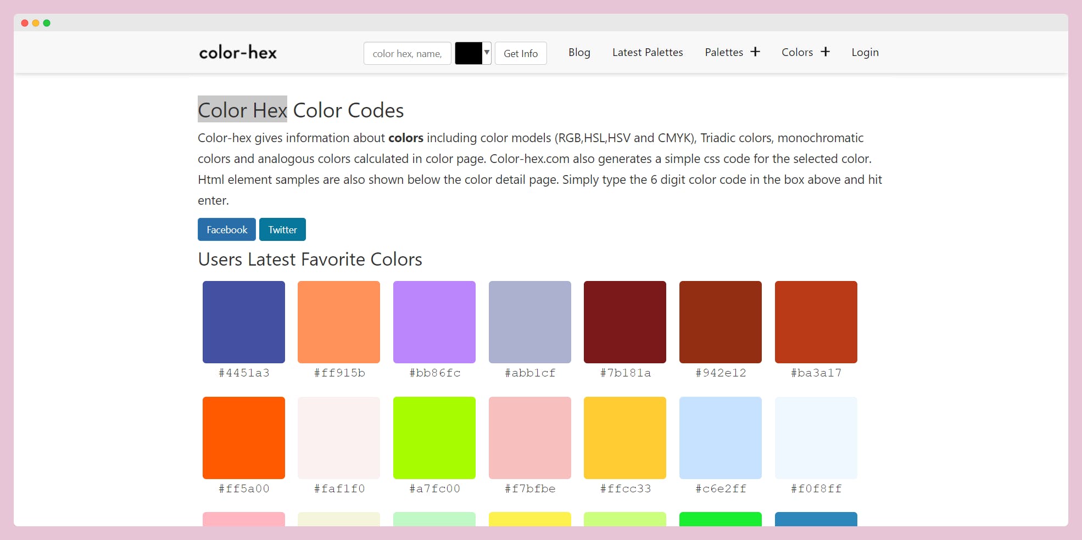Select the #f7bfbe pink swatch
The width and height of the screenshot is (1082, 540).
(530, 438)
